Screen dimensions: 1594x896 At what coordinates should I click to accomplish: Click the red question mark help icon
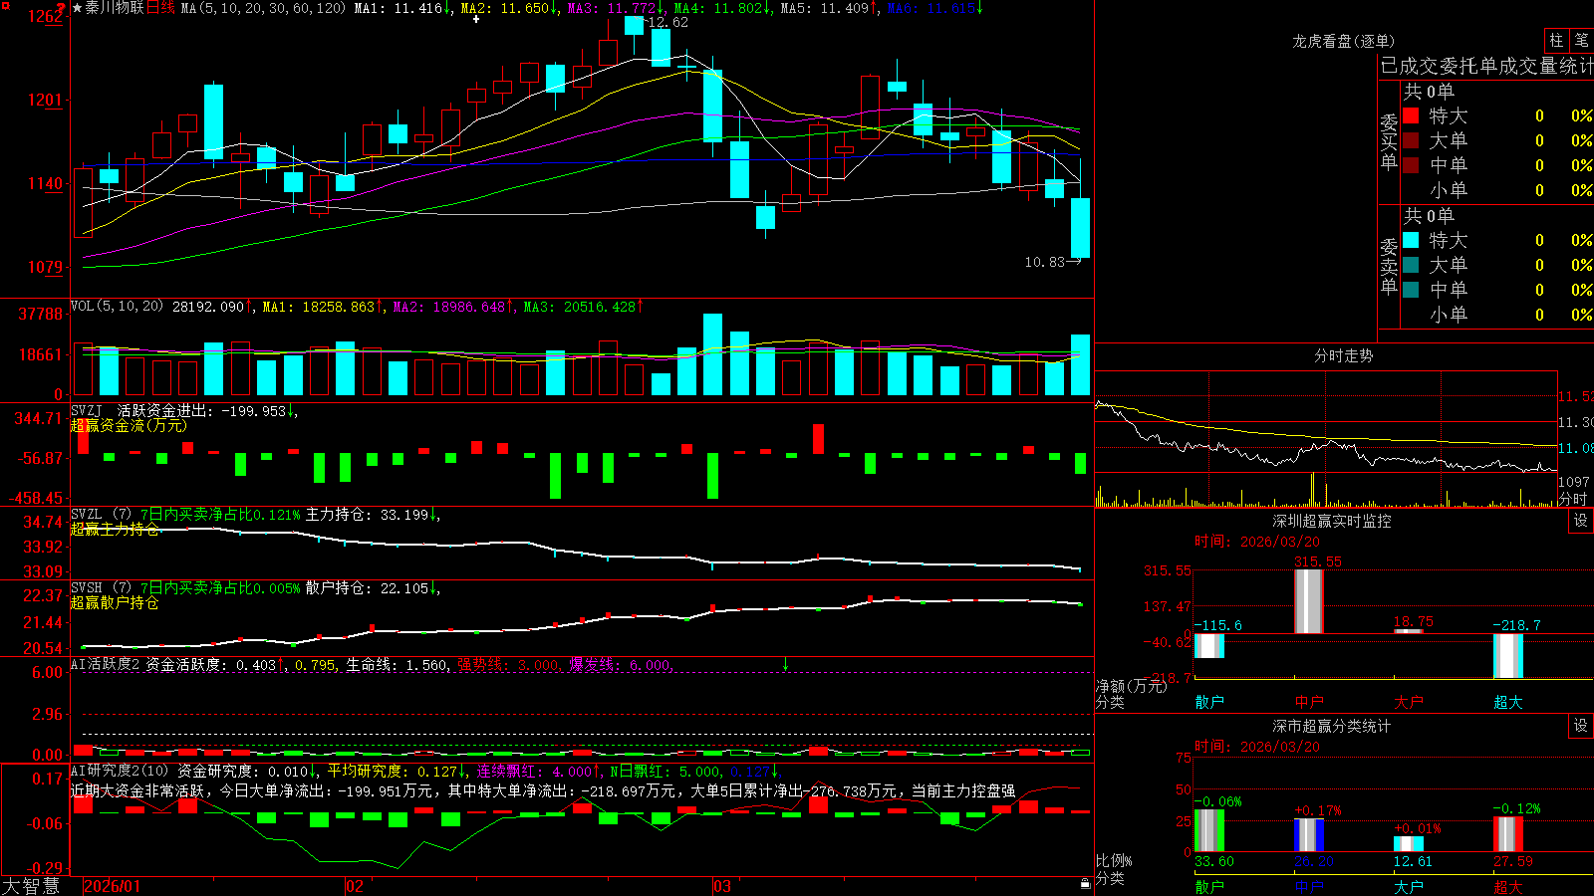click(x=61, y=8)
